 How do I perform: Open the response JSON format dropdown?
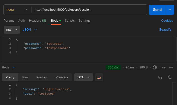(x=84, y=77)
